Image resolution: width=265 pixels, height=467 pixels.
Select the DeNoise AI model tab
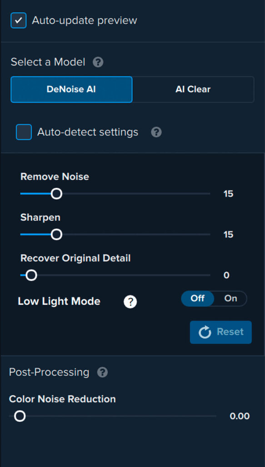point(71,89)
